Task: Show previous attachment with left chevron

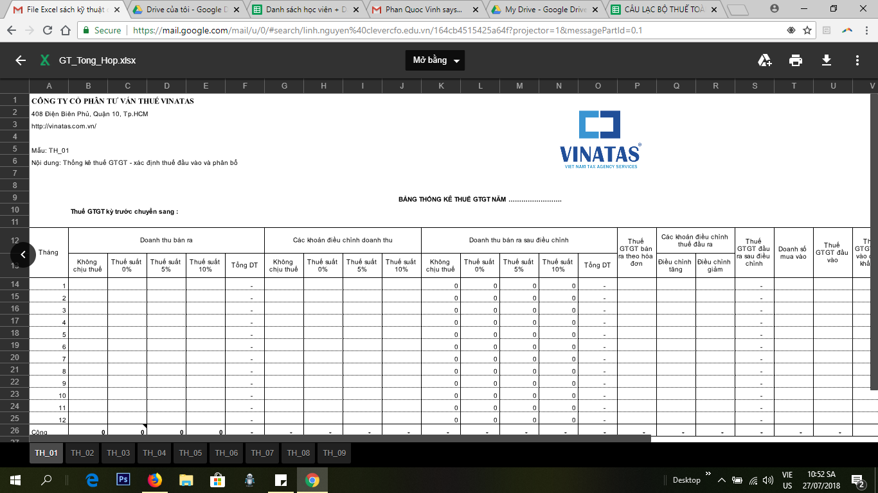Action: pyautogui.click(x=22, y=255)
